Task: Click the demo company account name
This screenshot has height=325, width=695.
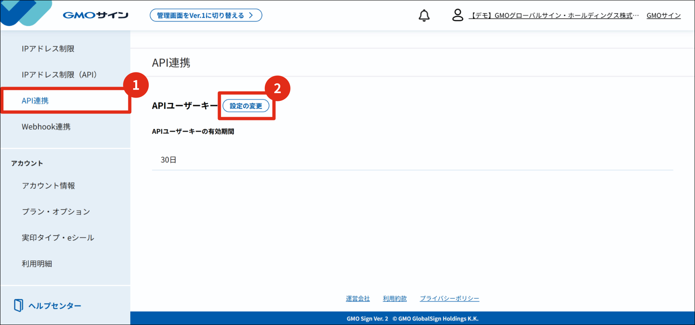Action: coord(554,15)
